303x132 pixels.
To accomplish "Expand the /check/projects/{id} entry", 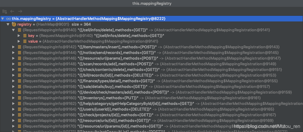I will (x=13, y=115).
